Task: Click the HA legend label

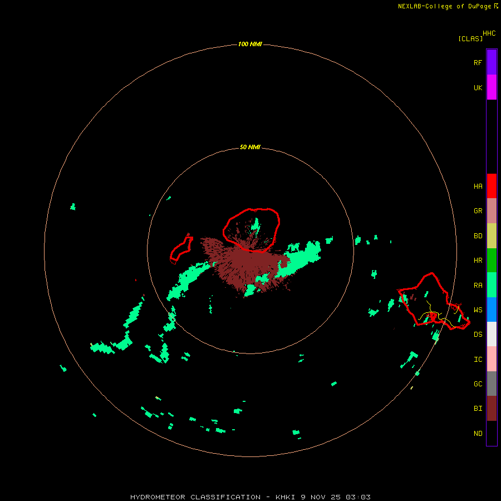Action: click(478, 186)
